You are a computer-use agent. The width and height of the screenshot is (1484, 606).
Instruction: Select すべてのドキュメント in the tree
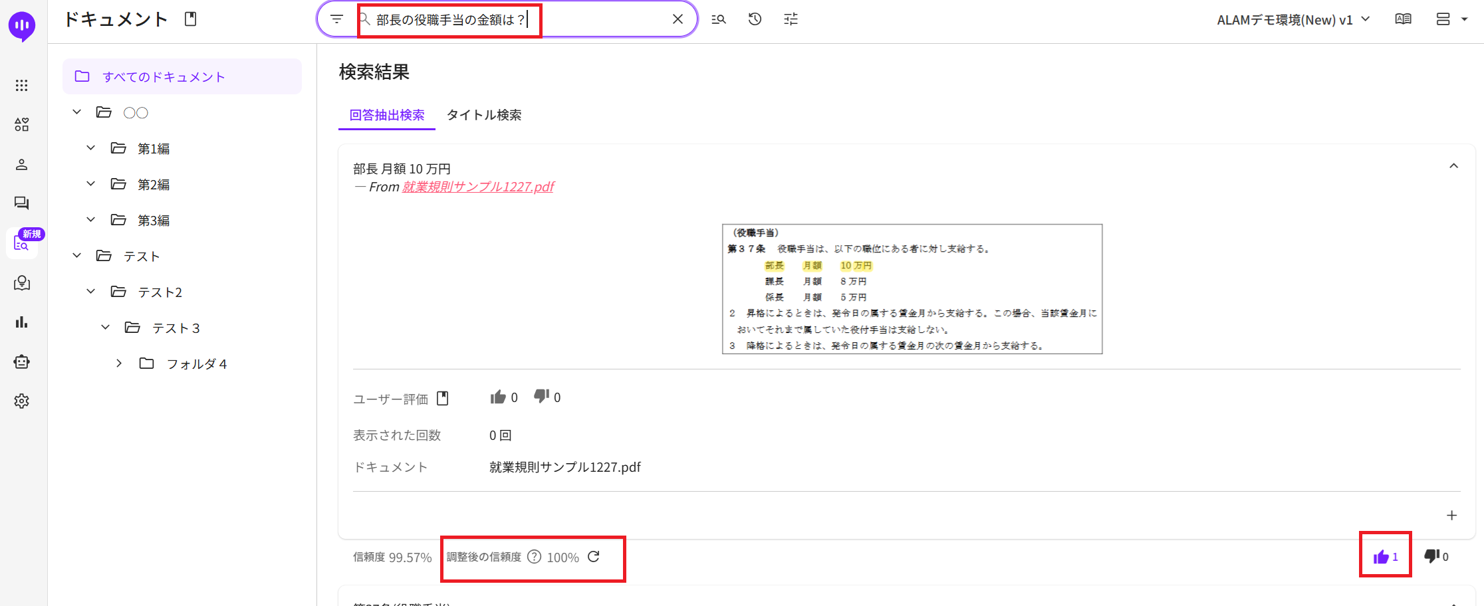(x=164, y=77)
